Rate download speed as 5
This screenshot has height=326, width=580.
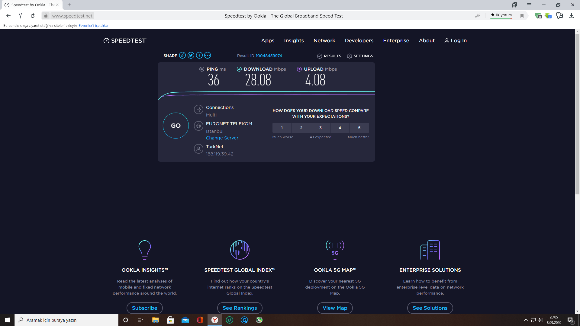pos(359,128)
